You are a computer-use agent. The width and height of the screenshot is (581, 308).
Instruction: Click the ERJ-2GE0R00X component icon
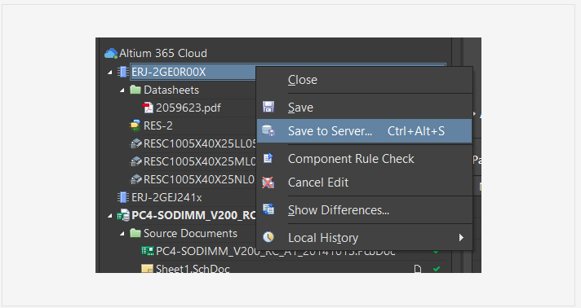click(x=122, y=72)
